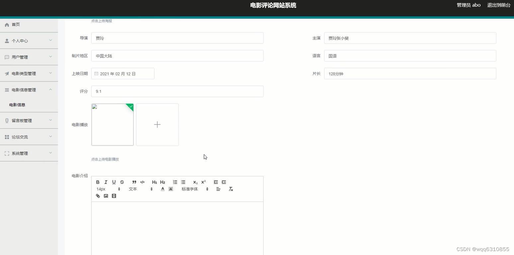Clear text formatting in the editor
Screen dimensions: 514x255
point(231,189)
